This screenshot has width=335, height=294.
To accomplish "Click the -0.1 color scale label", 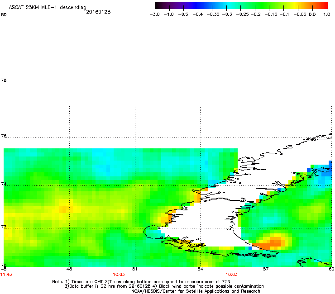I will (284, 14).
